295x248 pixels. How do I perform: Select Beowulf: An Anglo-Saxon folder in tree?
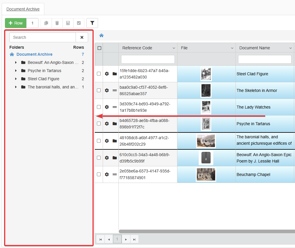pos(53,62)
